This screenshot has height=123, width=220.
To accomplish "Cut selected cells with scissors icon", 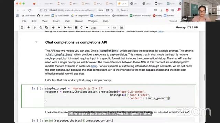I will (35, 28).
